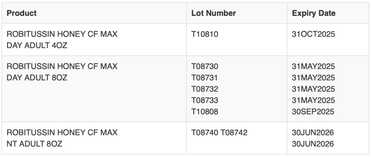Click the Lot Number column header
371x157 pixels.
coord(213,13)
